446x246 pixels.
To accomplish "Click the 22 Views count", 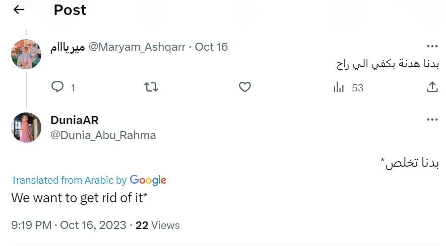I will 158,225.
